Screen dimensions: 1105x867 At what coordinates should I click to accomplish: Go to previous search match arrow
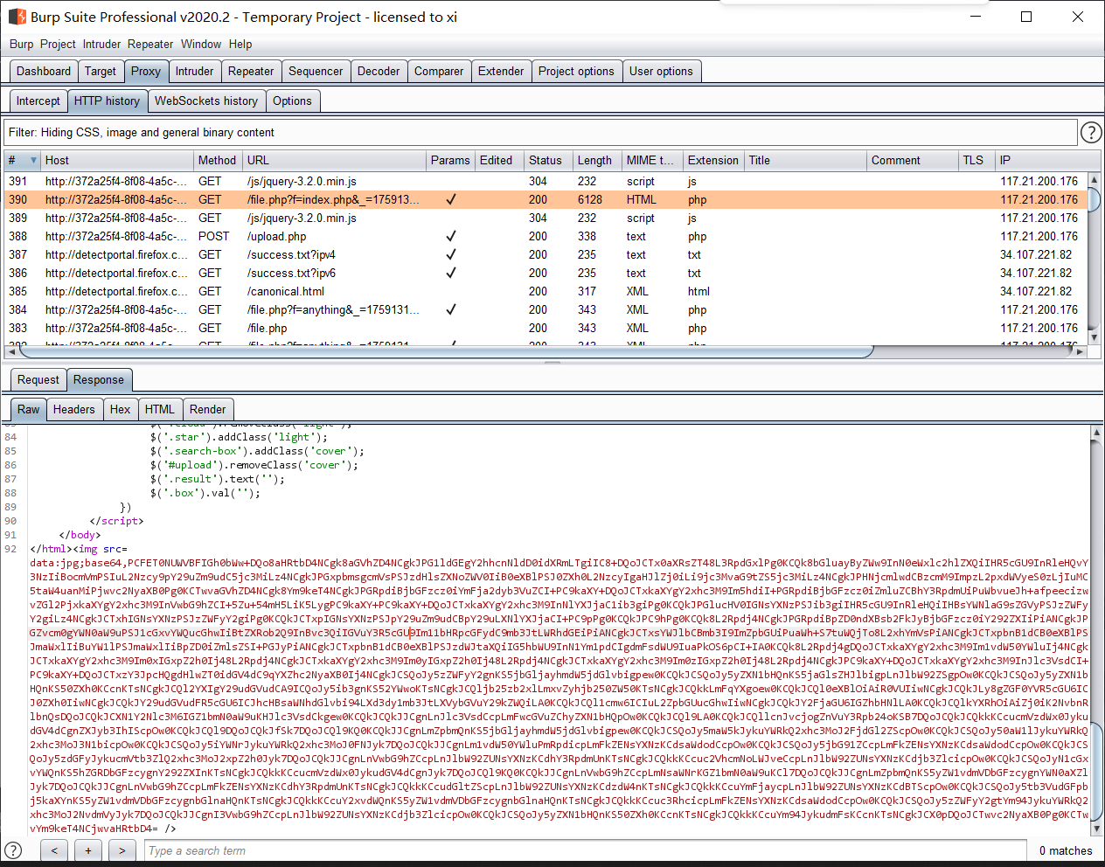click(54, 850)
